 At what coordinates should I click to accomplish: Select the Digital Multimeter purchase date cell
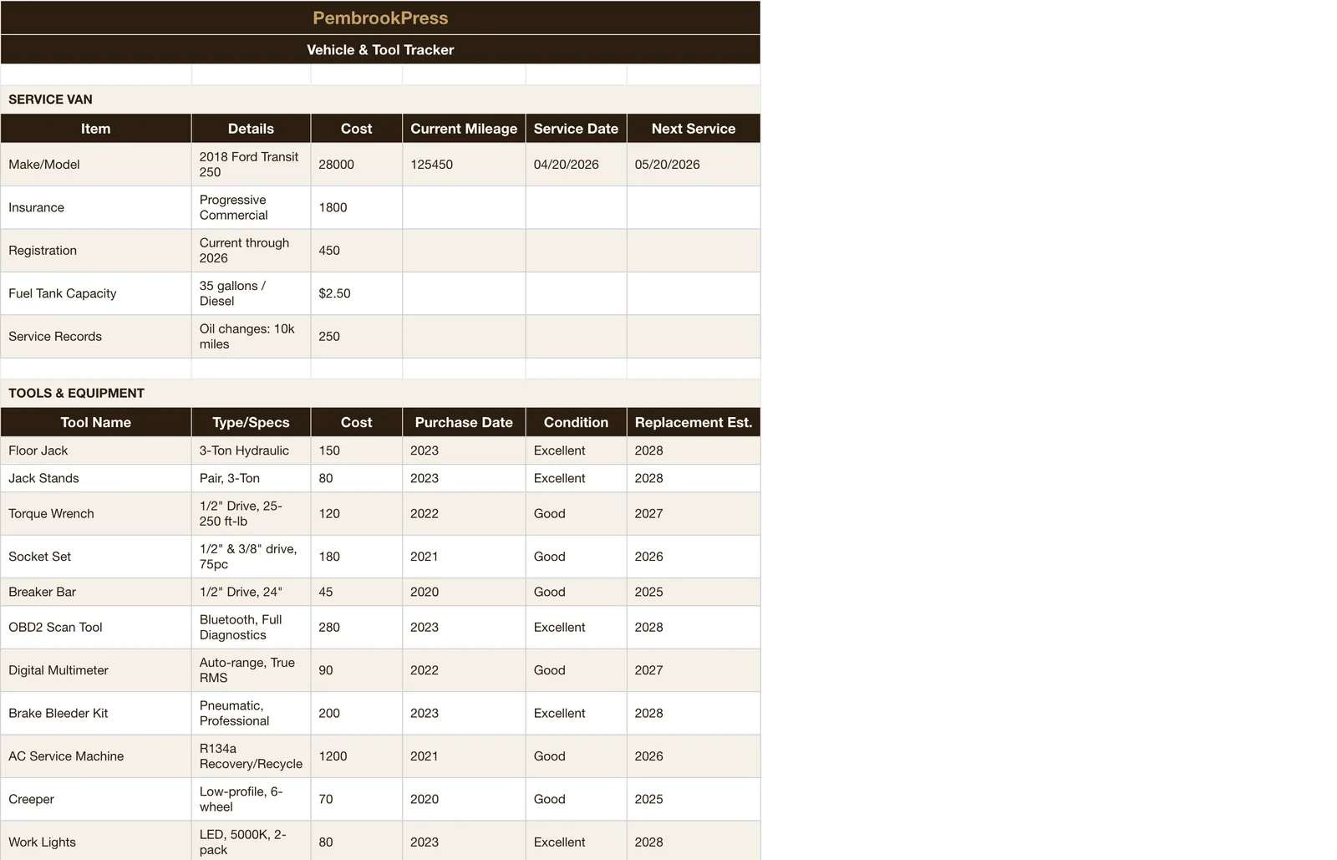pos(464,670)
